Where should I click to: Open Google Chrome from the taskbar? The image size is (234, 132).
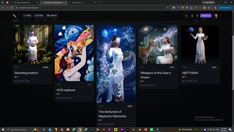(80, 130)
